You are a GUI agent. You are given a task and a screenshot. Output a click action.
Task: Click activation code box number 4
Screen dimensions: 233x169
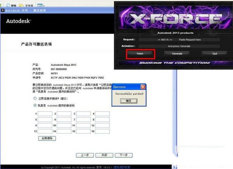103,114
